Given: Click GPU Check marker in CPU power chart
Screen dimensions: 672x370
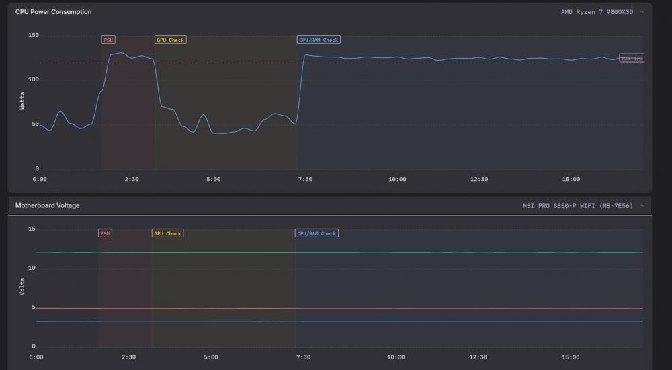Looking at the screenshot, I should point(170,40).
